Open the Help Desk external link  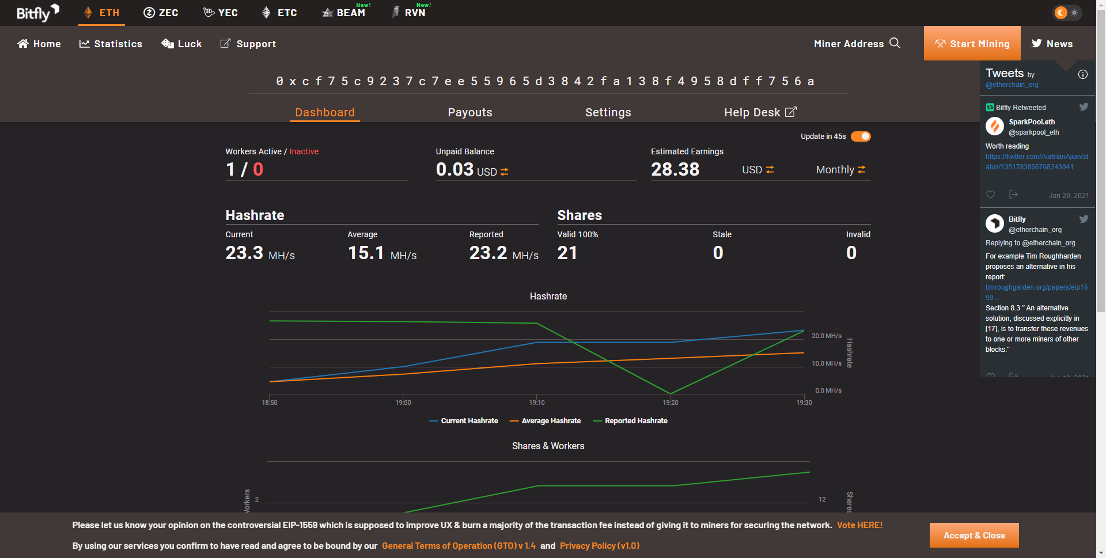point(760,112)
